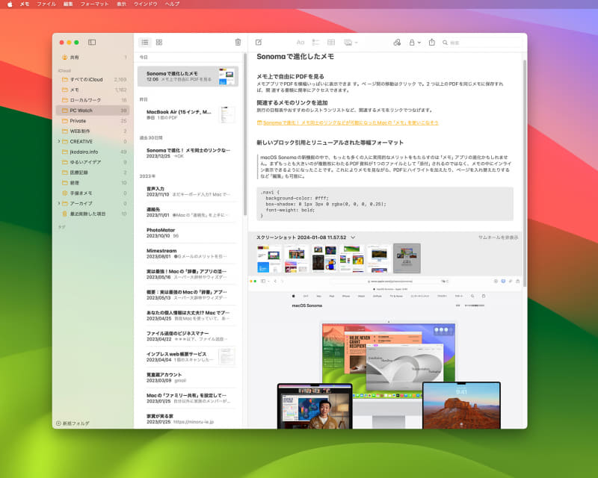Open the screenshot attachment dropdown

point(353,238)
